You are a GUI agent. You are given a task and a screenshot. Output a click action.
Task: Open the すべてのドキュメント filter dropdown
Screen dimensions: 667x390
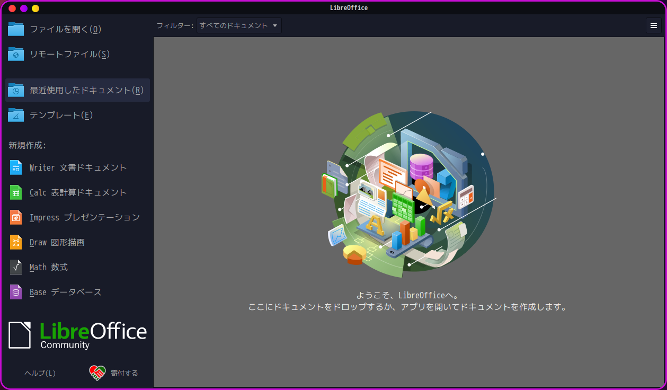point(239,25)
